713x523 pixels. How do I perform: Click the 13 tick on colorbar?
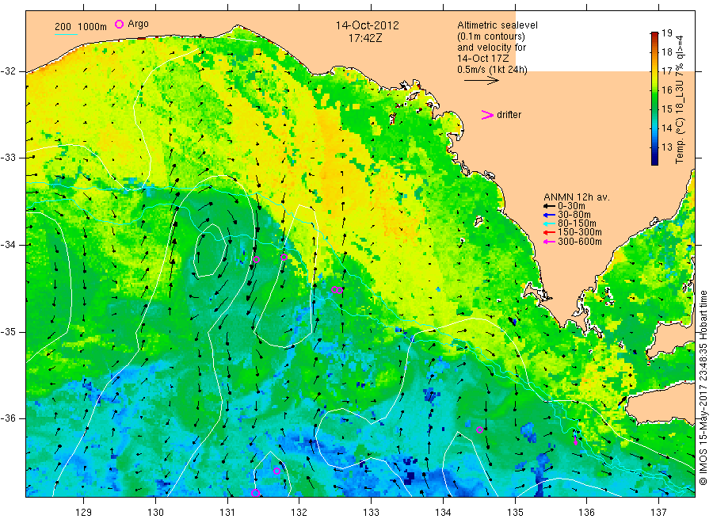point(666,147)
